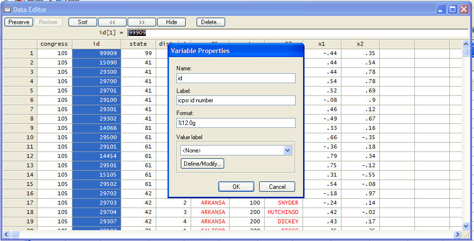Click the Data Editor title bar icon
Screen dimensions: 474x241
7,9
